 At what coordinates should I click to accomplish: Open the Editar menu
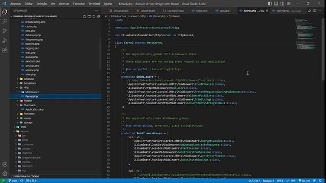click(29, 4)
